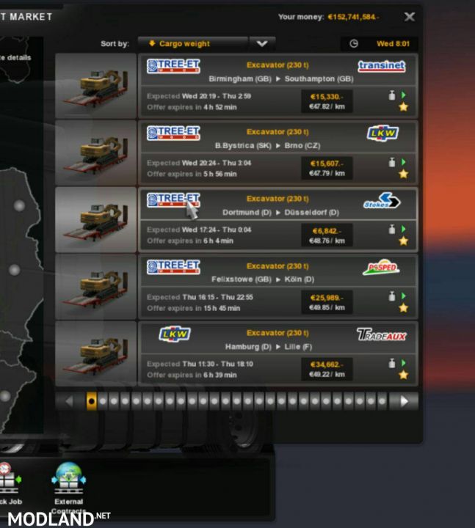Click the green arrow on the Birmingham job
The width and height of the screenshot is (475, 528).
tap(404, 95)
